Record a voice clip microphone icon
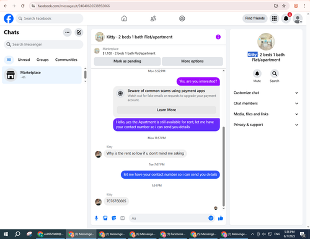 pos(96,218)
